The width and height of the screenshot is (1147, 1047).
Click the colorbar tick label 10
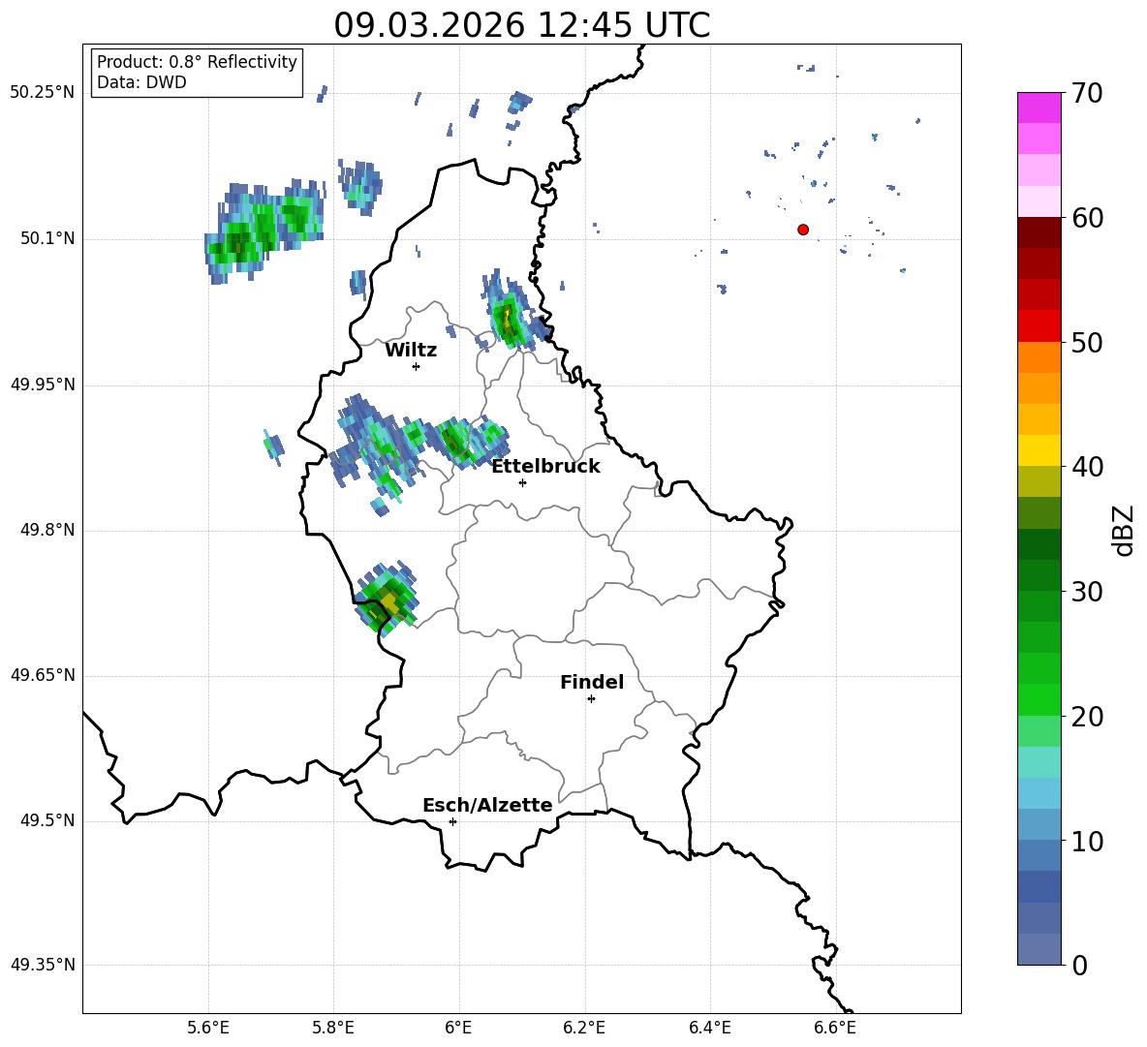[1087, 841]
